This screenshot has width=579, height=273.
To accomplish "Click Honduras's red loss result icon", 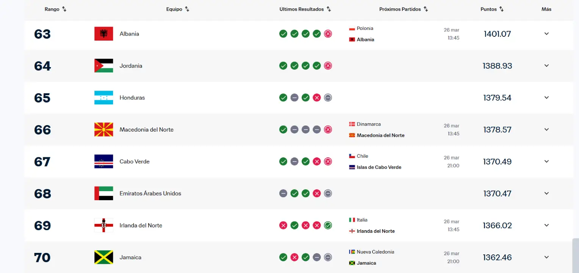I will click(x=317, y=97).
